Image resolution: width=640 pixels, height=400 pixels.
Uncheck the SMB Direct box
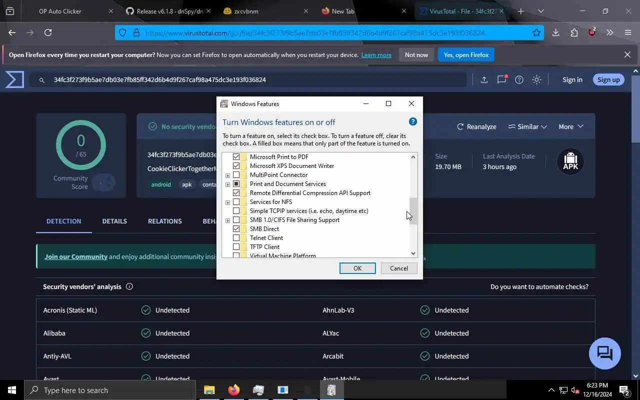[236, 229]
